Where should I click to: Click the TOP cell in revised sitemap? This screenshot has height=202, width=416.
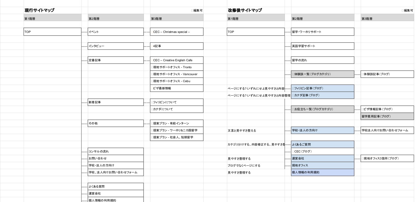(256, 32)
